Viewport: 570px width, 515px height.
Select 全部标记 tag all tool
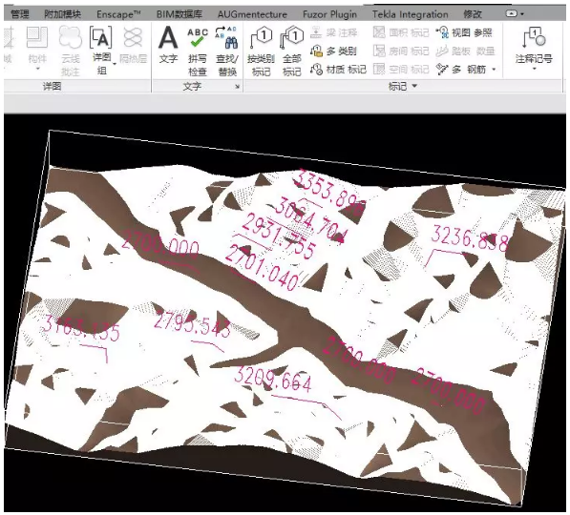(292, 51)
